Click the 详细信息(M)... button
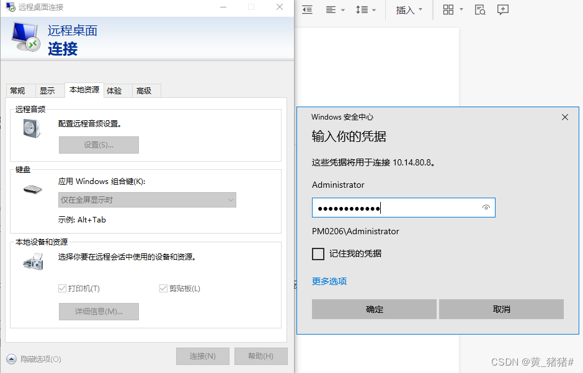583x373 pixels. click(99, 311)
